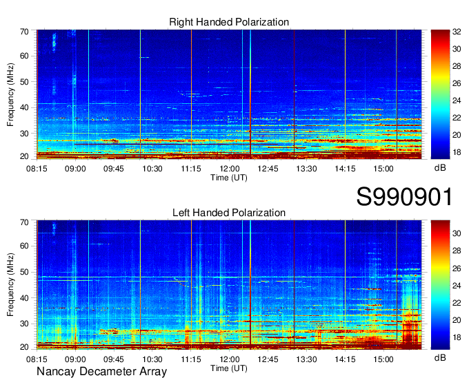Image resolution: width=469 pixels, height=380 pixels.
Task: Click the 14:15 time tick of Left Handed plot
Action: click(x=345, y=359)
